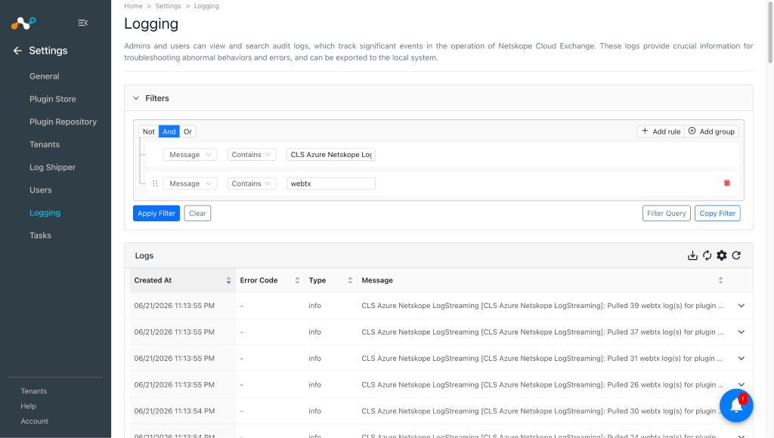Click the page vertical scrollbar
The height and width of the screenshot is (438, 774).
(770, 32)
